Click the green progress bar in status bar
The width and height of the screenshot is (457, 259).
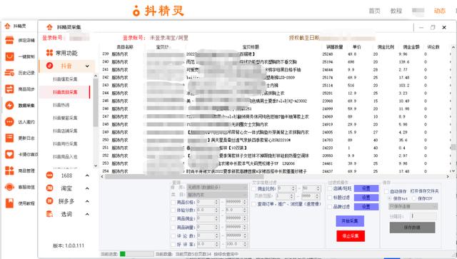pyautogui.click(x=123, y=254)
